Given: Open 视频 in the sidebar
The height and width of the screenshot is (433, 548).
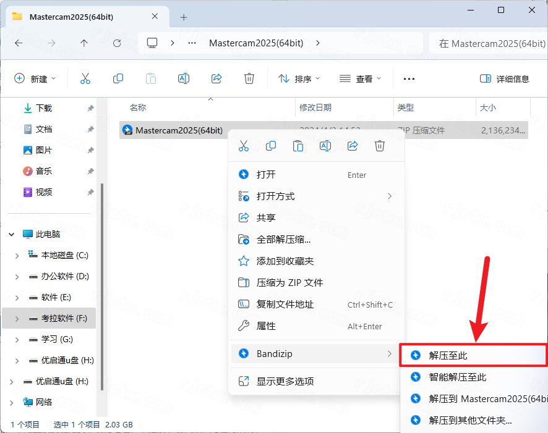Looking at the screenshot, I should (x=44, y=192).
